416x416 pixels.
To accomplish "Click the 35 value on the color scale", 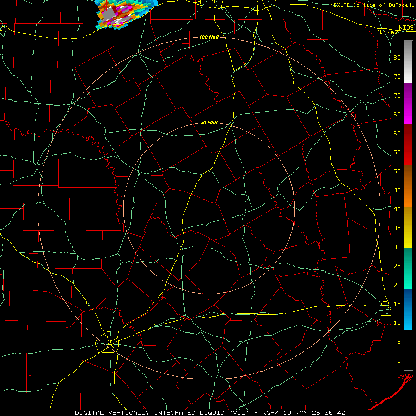I will pyautogui.click(x=397, y=228).
